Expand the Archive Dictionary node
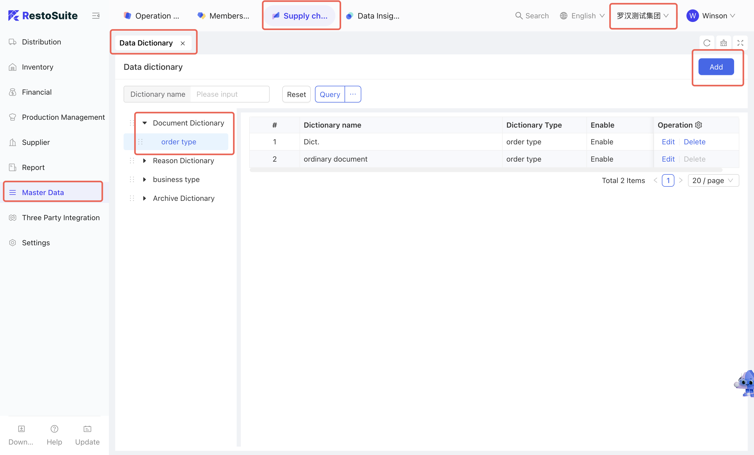The width and height of the screenshot is (754, 455). pos(145,198)
